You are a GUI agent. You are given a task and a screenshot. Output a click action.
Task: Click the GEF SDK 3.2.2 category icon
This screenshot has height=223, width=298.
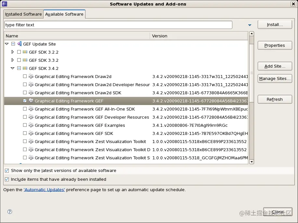pyautogui.click(x=25, y=52)
